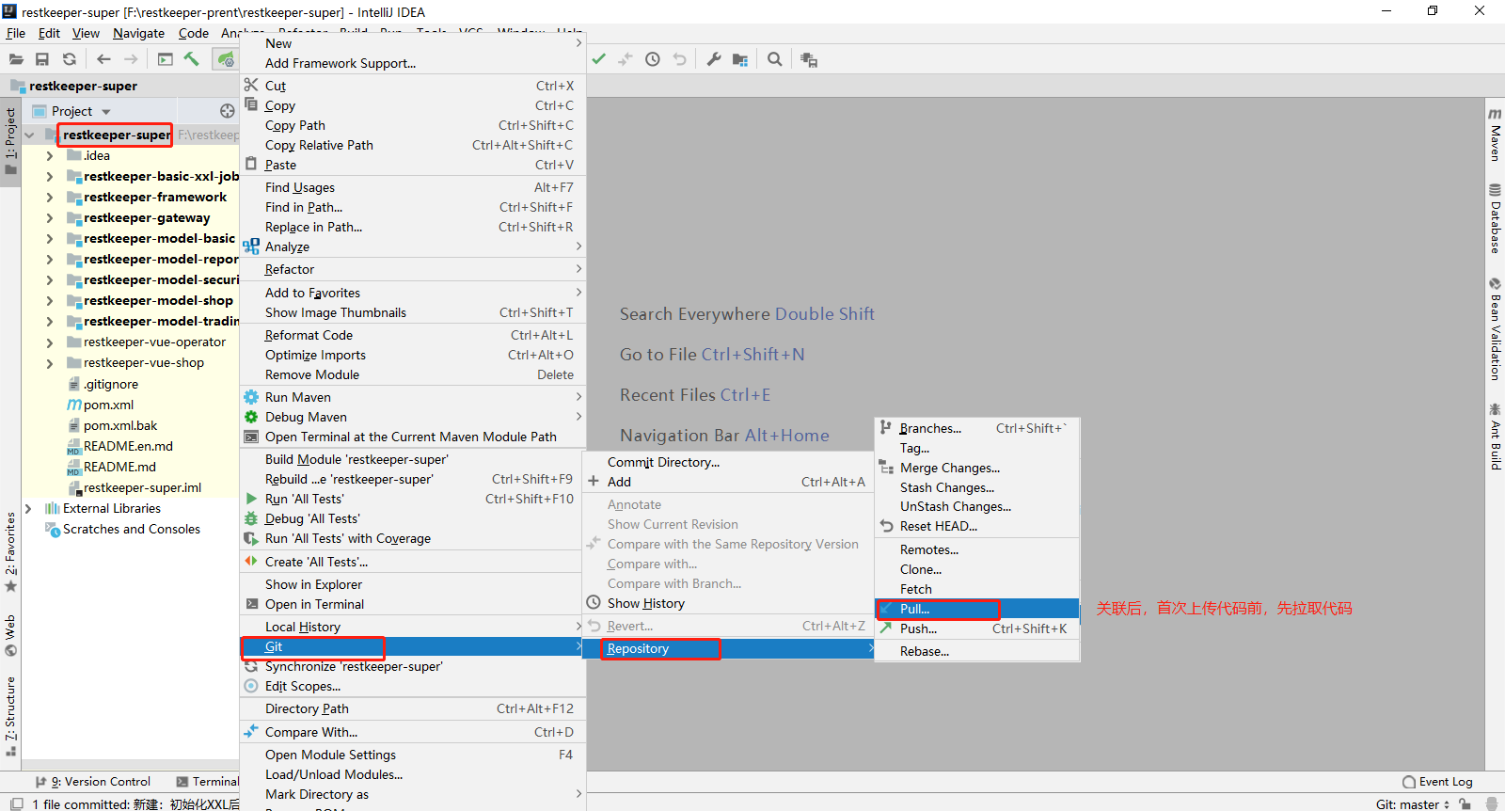The height and width of the screenshot is (811, 1505).
Task: Choose Run 'All Tests' in context menu
Action: [413, 499]
